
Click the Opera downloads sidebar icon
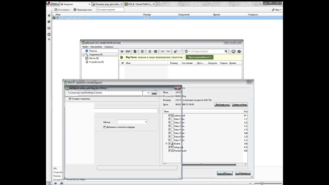[x=49, y=28]
